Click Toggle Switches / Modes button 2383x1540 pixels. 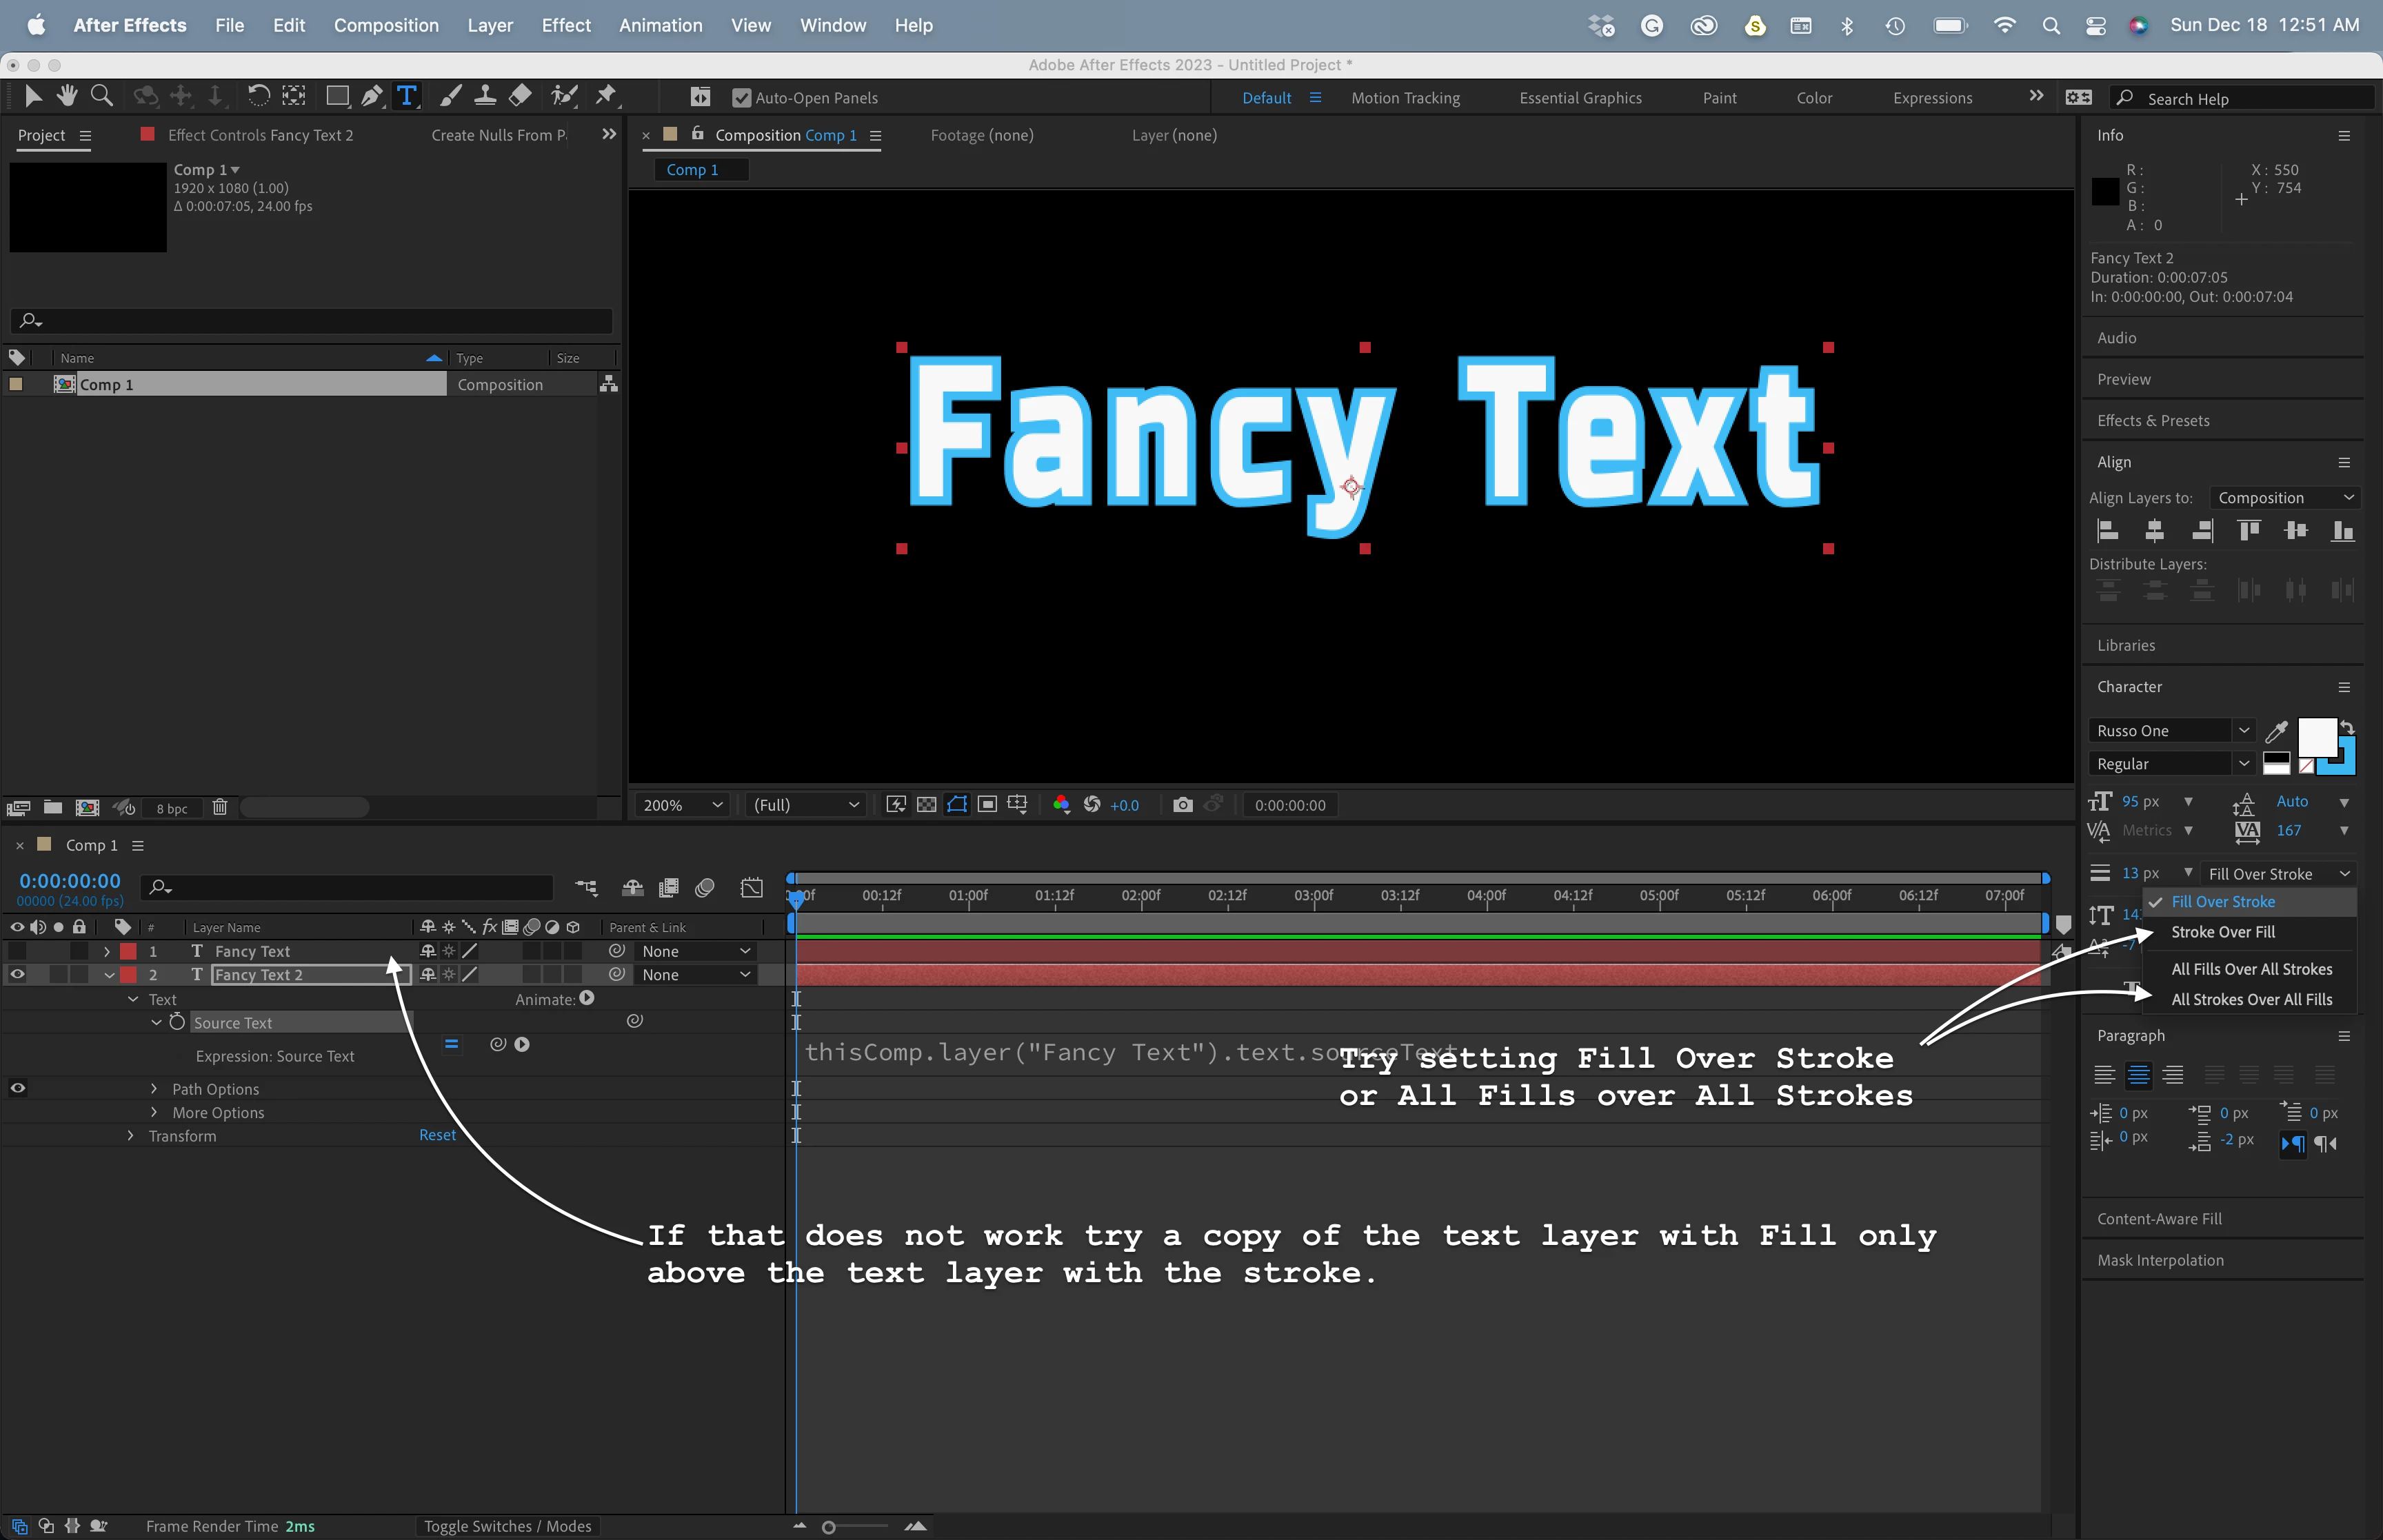click(x=507, y=1526)
